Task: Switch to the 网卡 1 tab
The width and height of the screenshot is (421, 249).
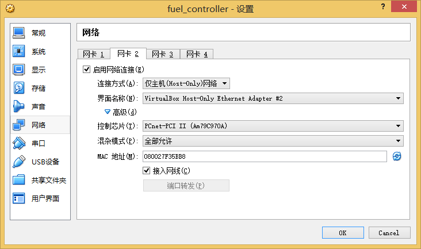Action: pos(93,54)
